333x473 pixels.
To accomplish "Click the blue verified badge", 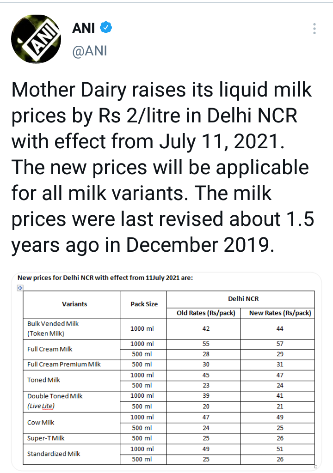I will pos(106,28).
